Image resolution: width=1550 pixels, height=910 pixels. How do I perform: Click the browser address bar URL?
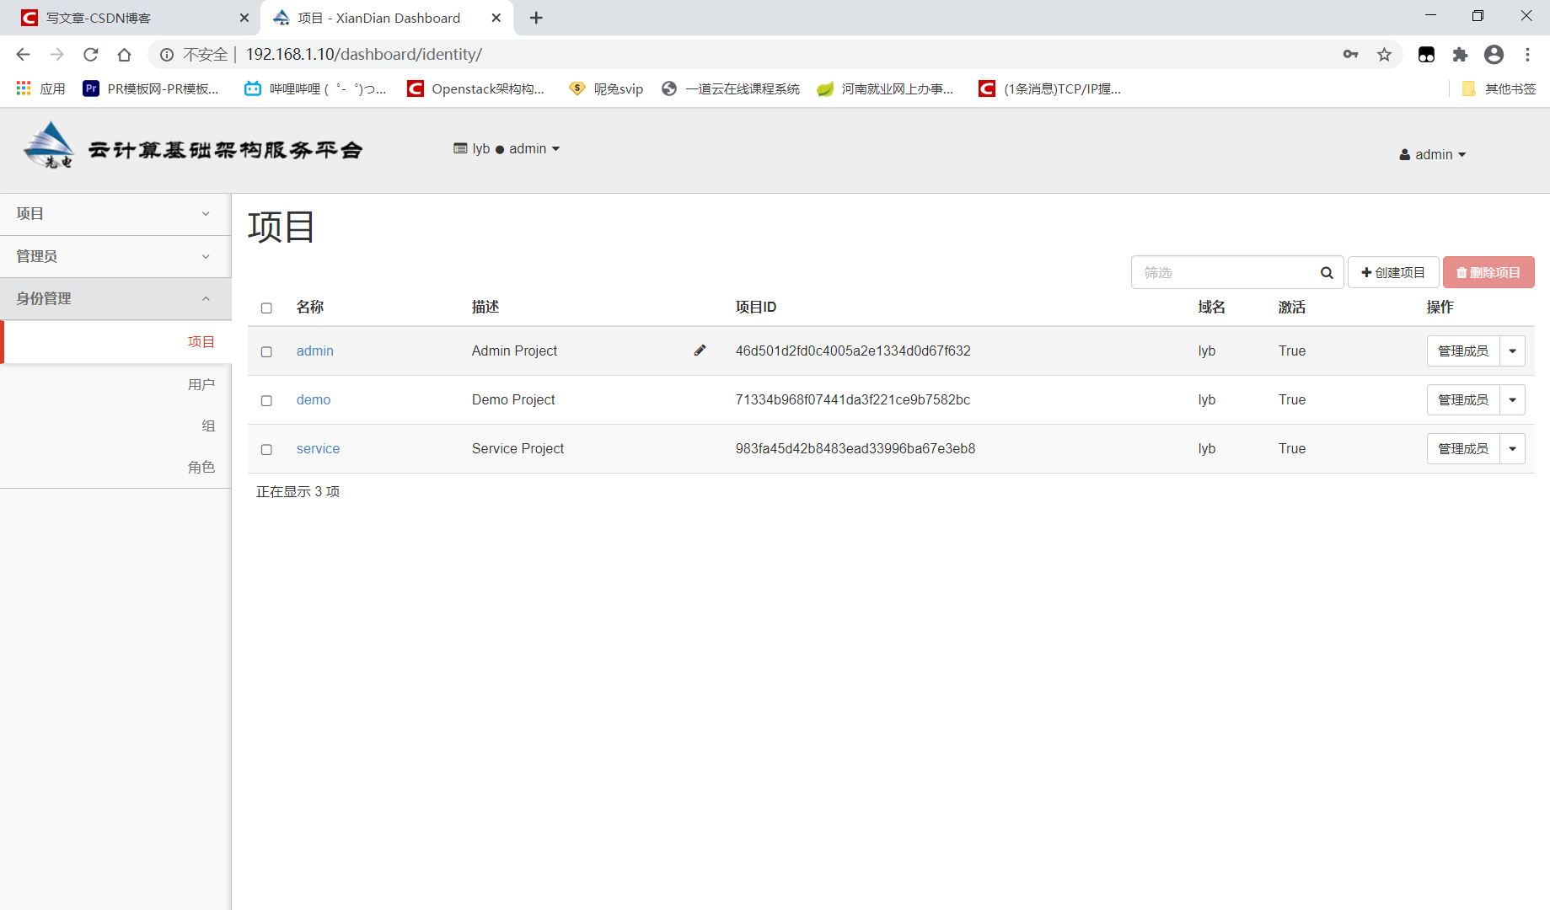click(x=364, y=55)
